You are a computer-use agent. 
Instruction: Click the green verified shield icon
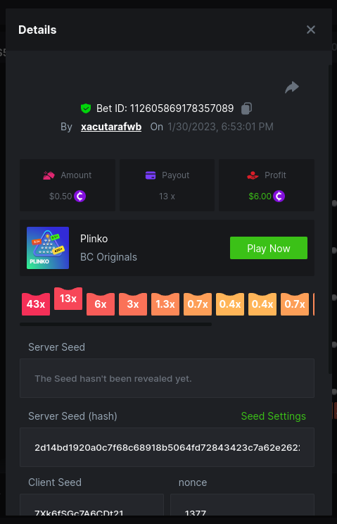coord(86,108)
